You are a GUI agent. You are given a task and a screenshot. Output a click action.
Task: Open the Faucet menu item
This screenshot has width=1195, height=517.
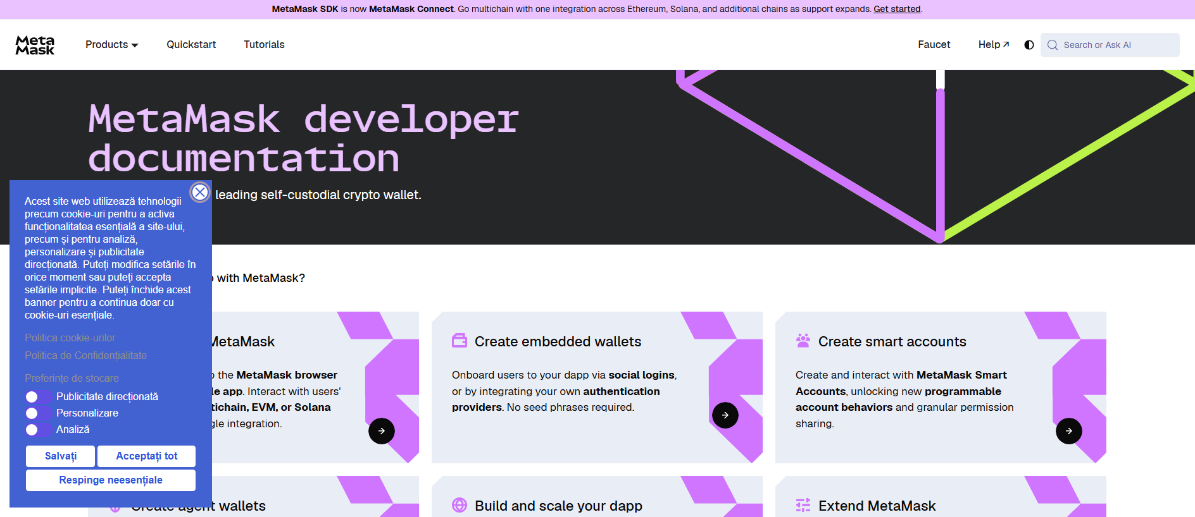click(x=934, y=45)
